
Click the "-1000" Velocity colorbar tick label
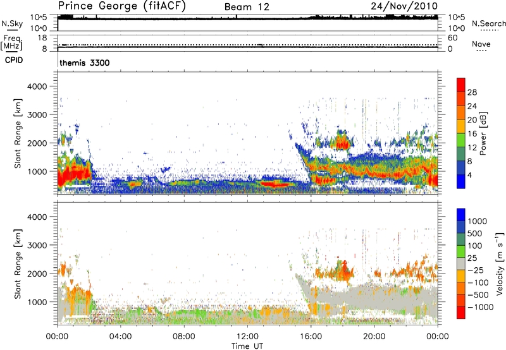click(x=481, y=307)
